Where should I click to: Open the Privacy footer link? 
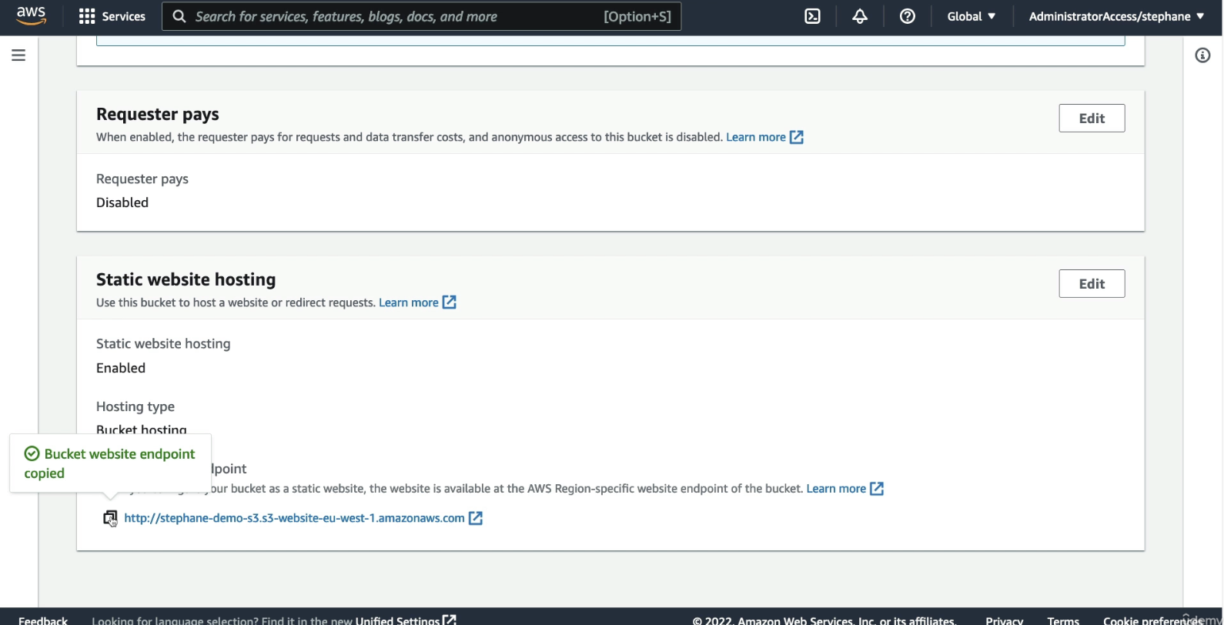1004,620
